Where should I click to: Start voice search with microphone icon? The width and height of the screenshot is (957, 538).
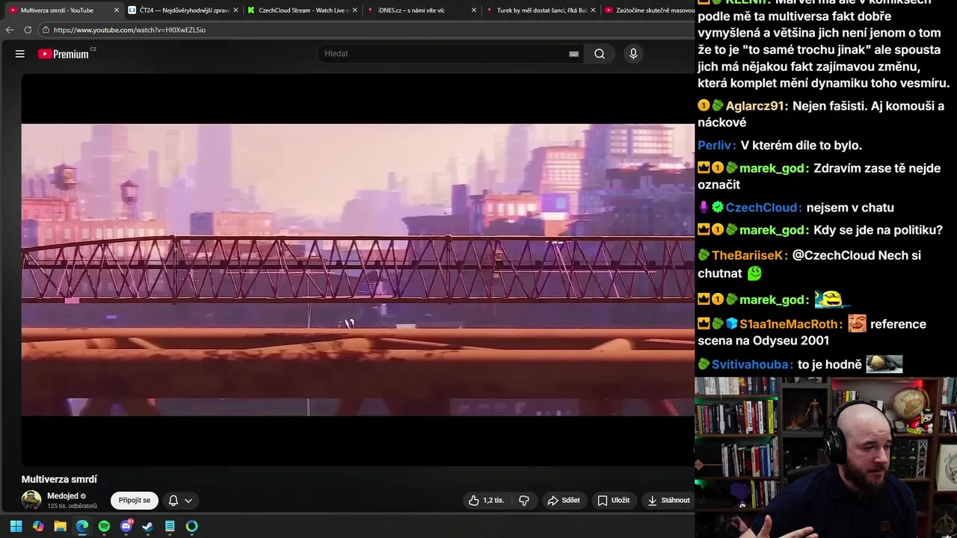(x=633, y=54)
